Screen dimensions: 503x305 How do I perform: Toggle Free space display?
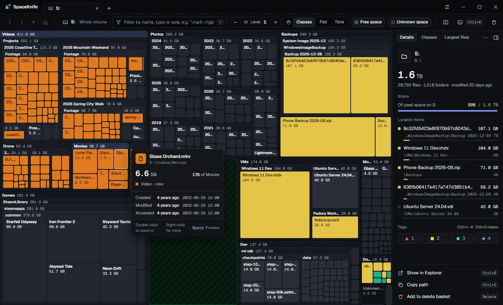pyautogui.click(x=368, y=22)
